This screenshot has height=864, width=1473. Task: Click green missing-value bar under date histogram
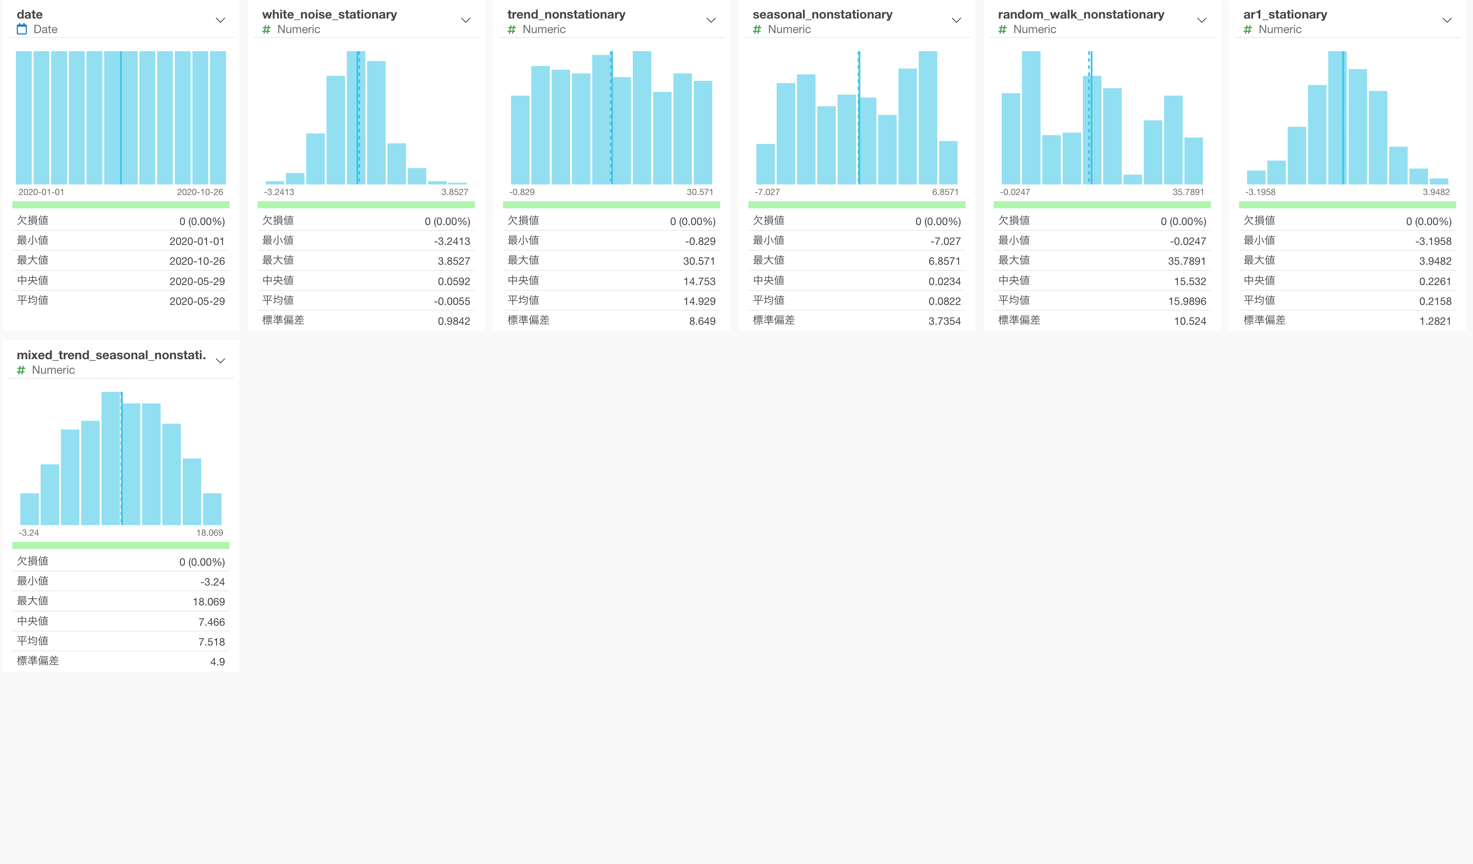120,205
